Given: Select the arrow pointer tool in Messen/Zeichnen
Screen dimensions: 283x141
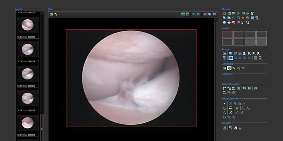Looking at the screenshot, I should point(224,104).
